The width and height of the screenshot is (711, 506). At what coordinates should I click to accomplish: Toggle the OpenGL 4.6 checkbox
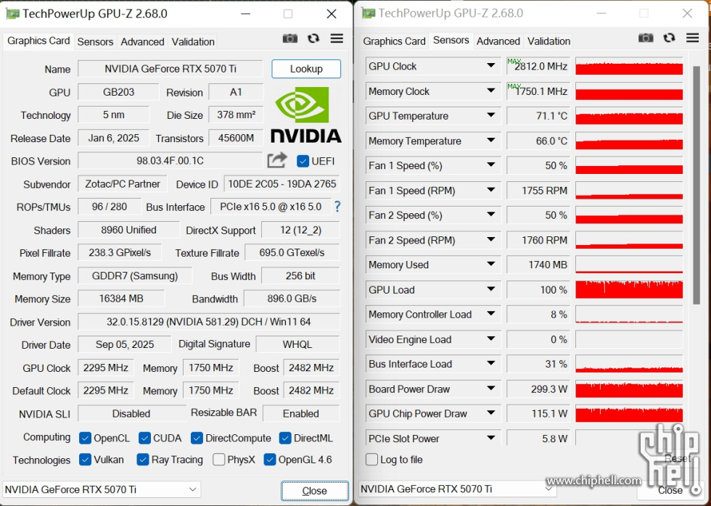pos(270,460)
